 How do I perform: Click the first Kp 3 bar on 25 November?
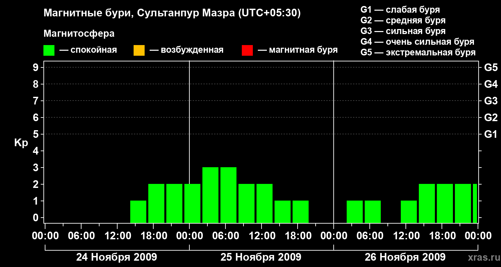tap(210, 195)
